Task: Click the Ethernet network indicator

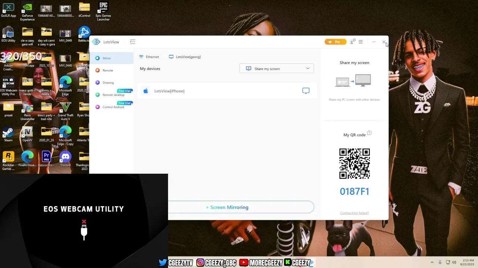Action: [x=149, y=57]
